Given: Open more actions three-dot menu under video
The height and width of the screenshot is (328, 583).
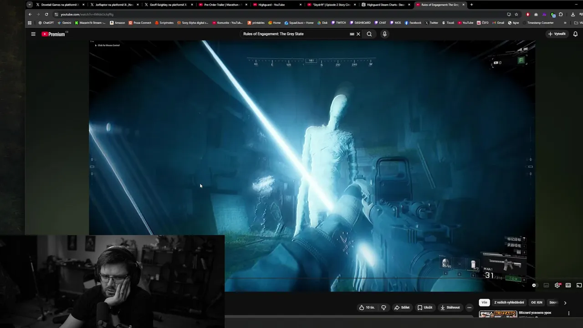Looking at the screenshot, I should click(x=469, y=307).
